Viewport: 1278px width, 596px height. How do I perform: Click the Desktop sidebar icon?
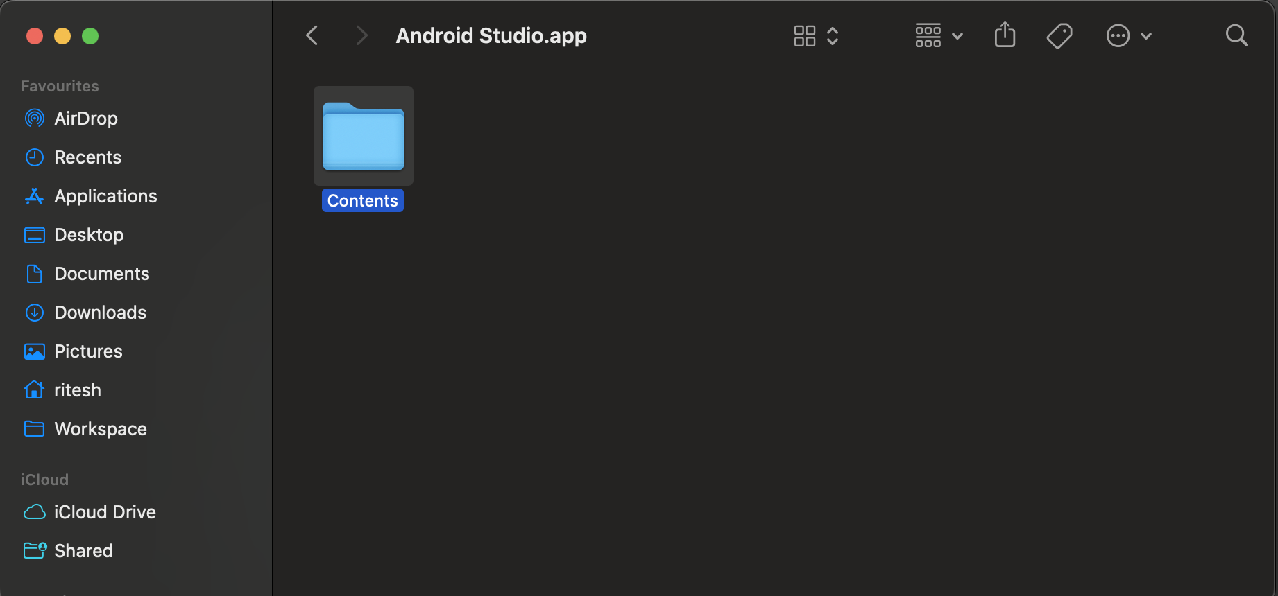(35, 235)
